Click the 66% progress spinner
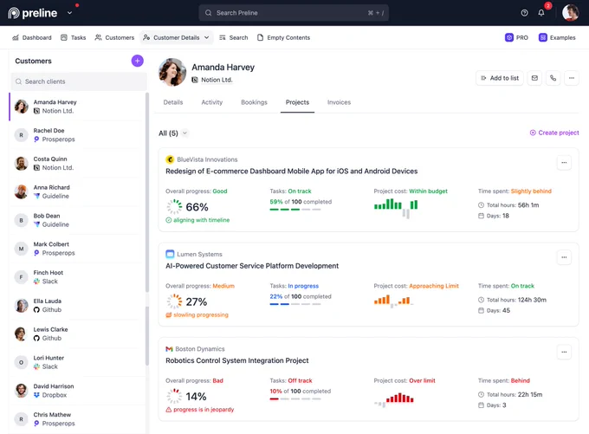 174,207
